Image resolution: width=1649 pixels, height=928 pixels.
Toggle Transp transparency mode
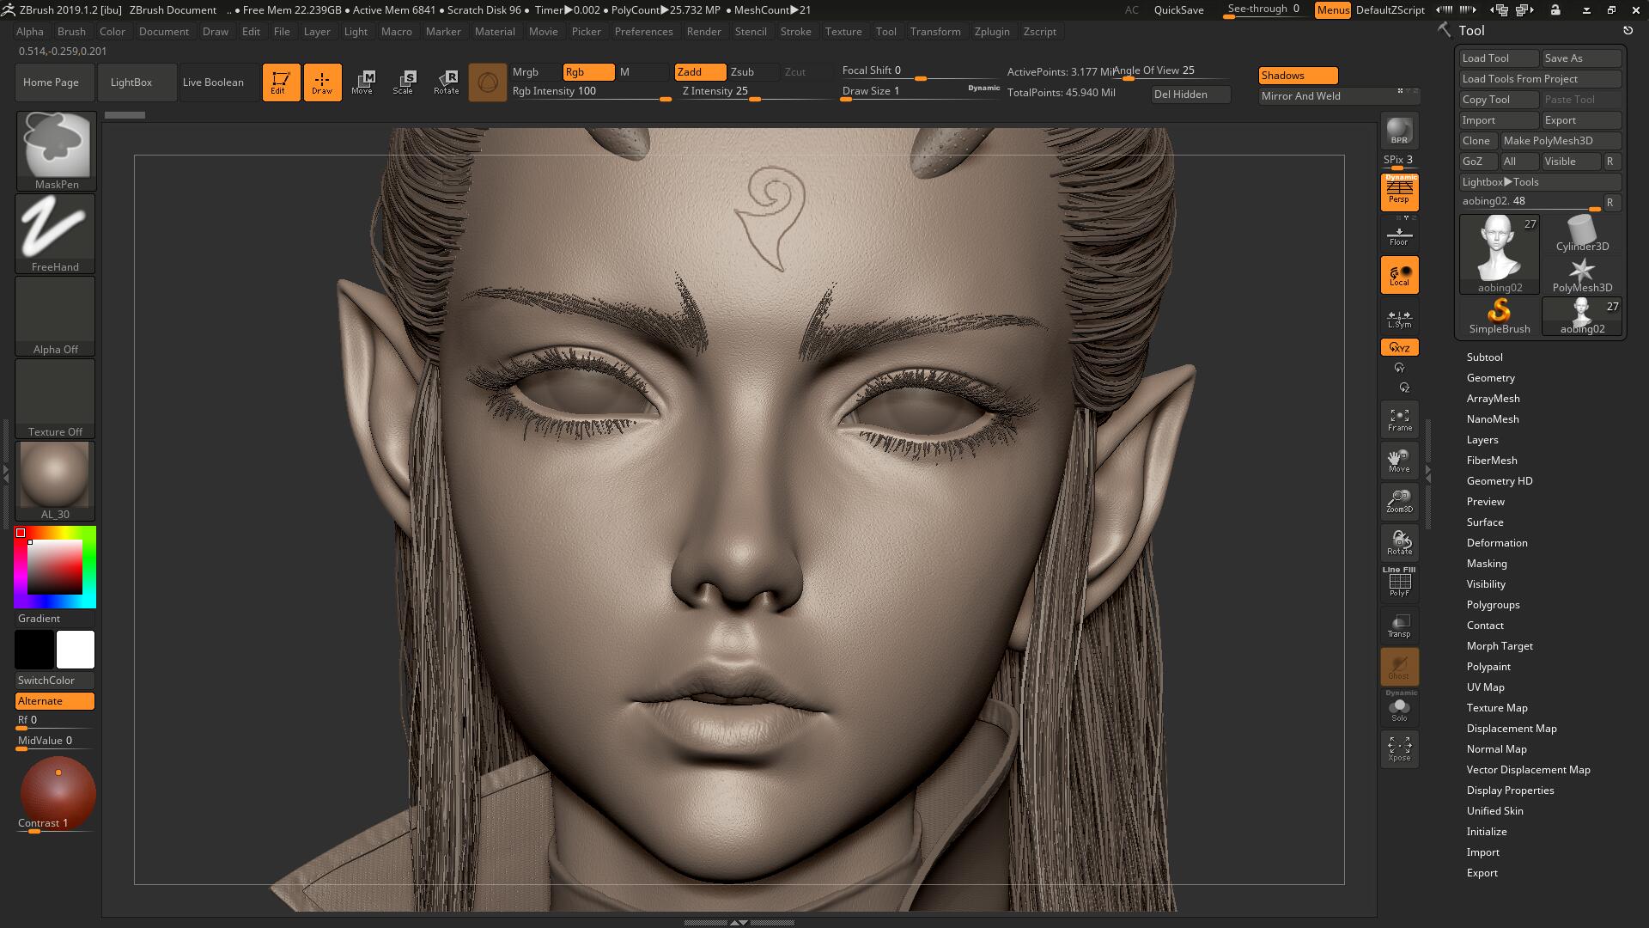[x=1399, y=626]
